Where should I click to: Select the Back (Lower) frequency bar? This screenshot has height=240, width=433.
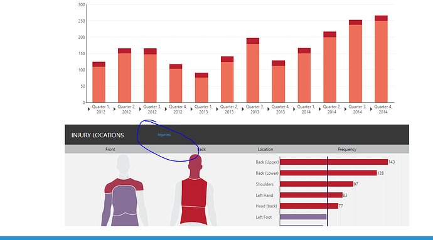tap(328, 173)
